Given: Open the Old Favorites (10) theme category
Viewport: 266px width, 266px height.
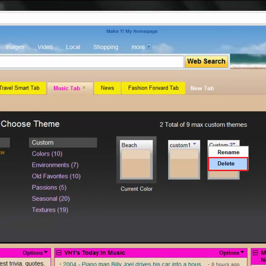Looking at the screenshot, I should [x=56, y=176].
